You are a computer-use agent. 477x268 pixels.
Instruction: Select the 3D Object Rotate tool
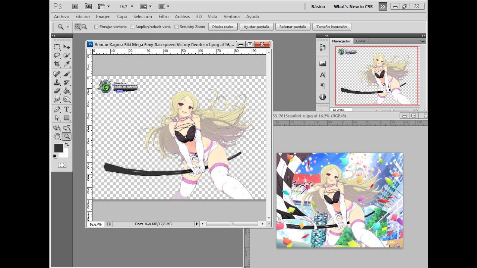tap(57, 128)
